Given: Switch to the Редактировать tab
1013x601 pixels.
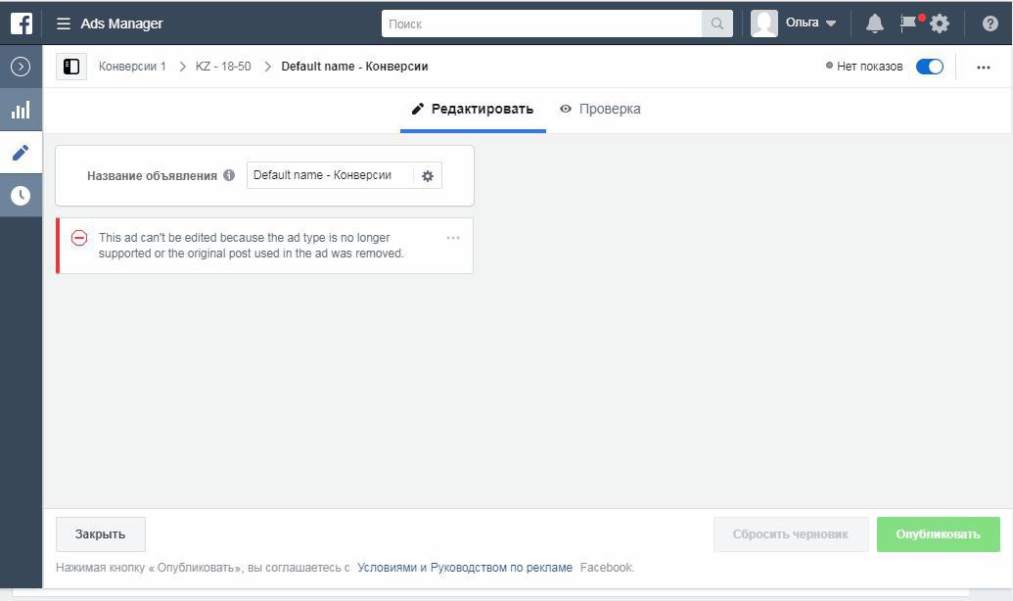Looking at the screenshot, I should pos(473,110).
